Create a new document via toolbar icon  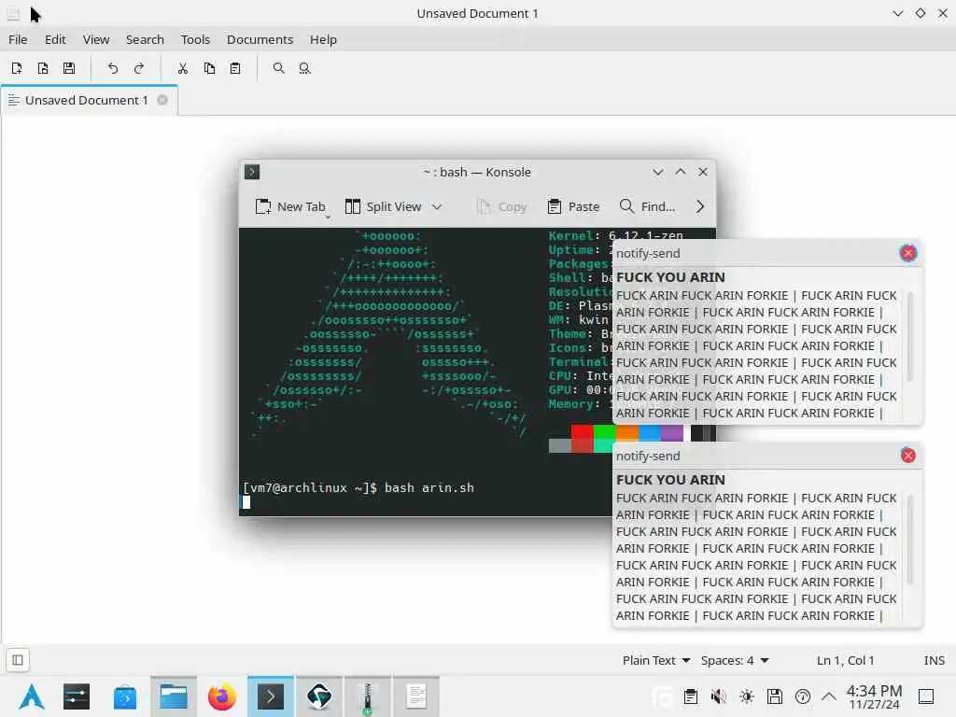(17, 68)
